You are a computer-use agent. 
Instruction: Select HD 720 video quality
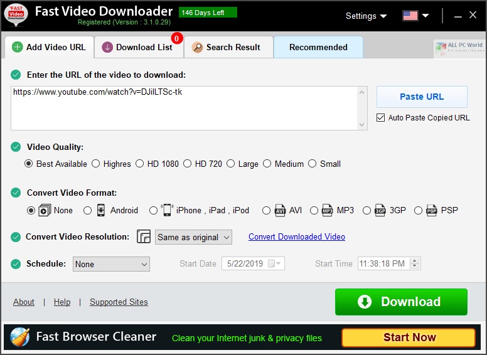187,164
